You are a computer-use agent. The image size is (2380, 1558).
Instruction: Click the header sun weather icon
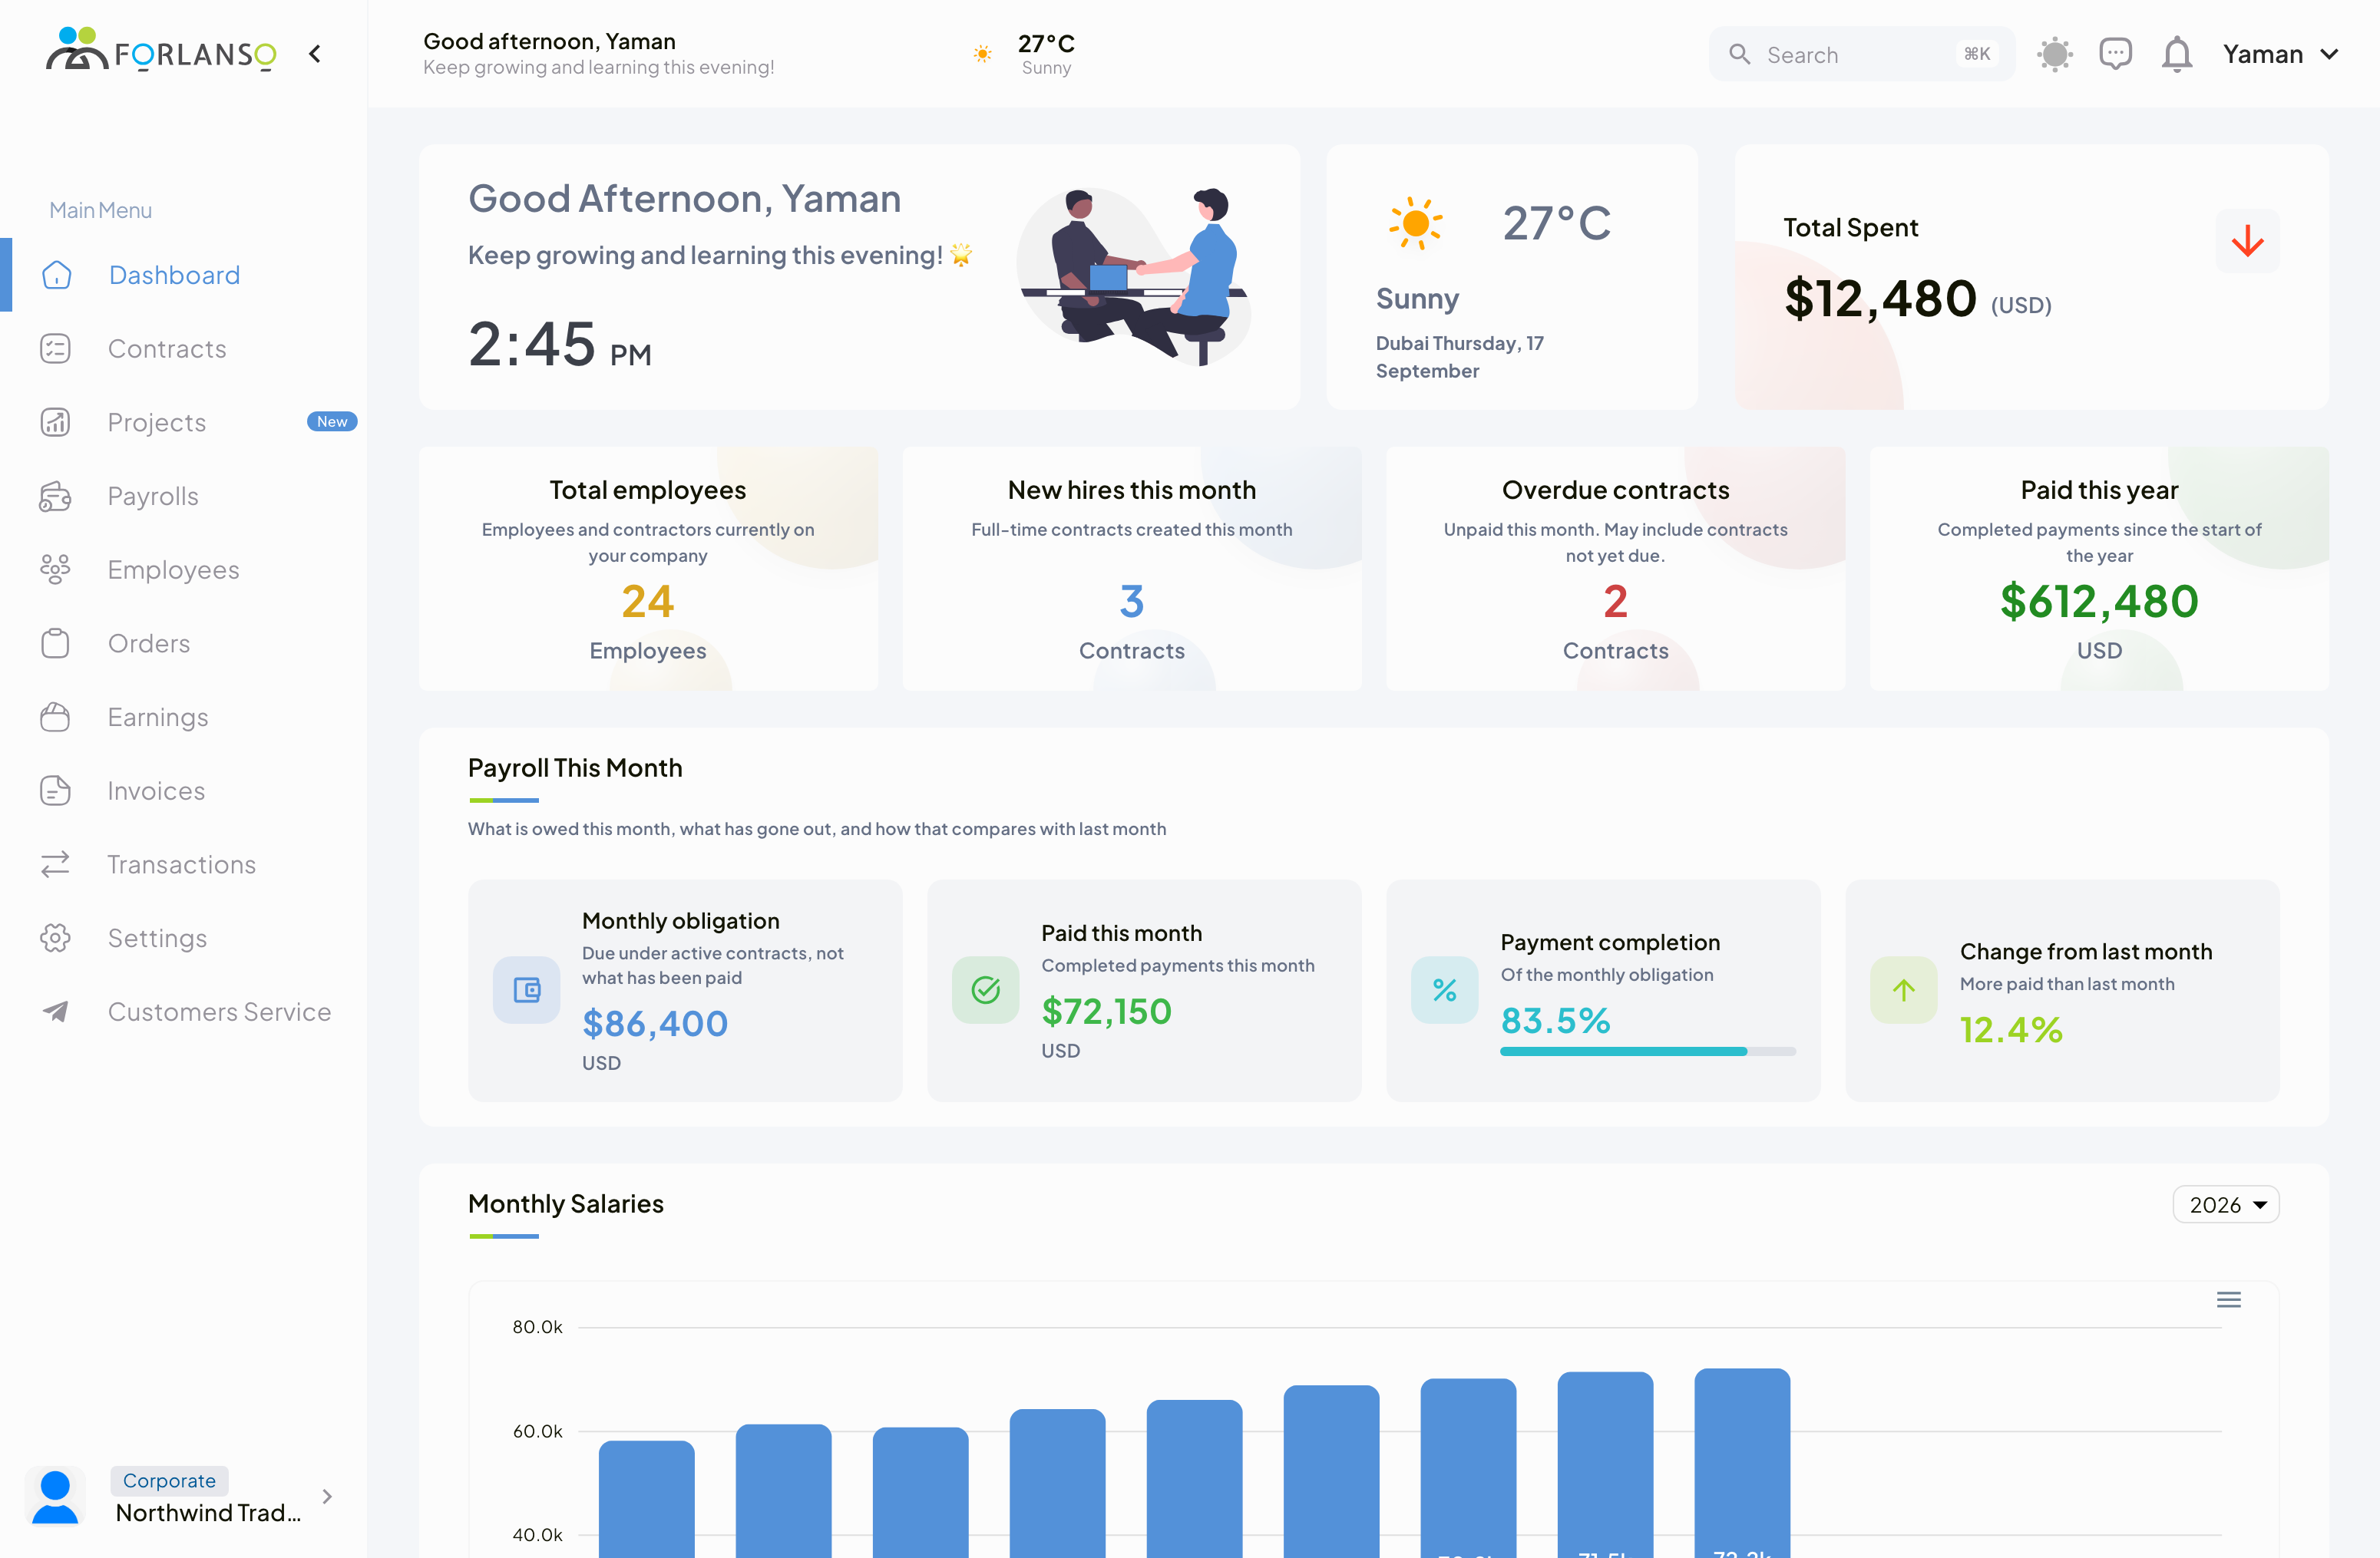point(983,54)
